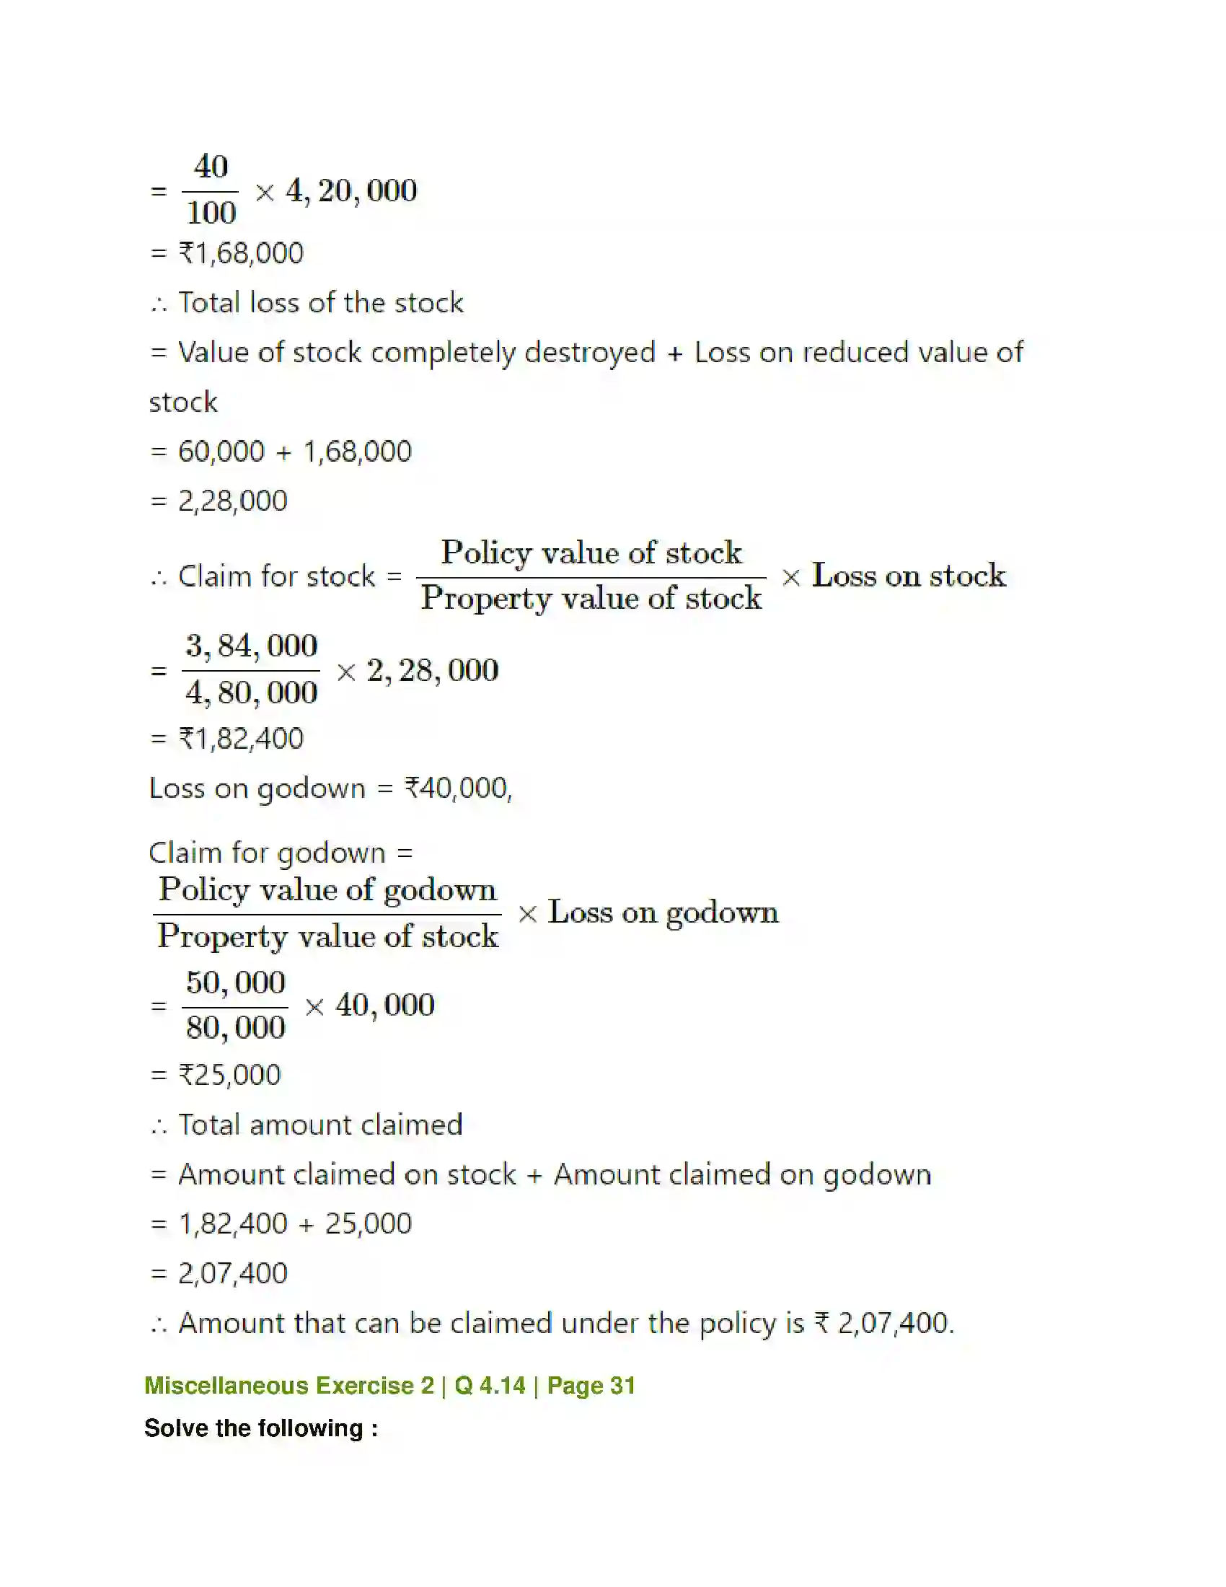Click the Miscellaneous Exercise 2 heading
Viewport: 1226px width, 1587px height.
click(289, 1386)
